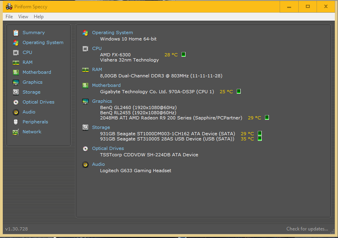Select Audio in the sidebar
Image resolution: width=338 pixels, height=238 pixels.
[29, 112]
